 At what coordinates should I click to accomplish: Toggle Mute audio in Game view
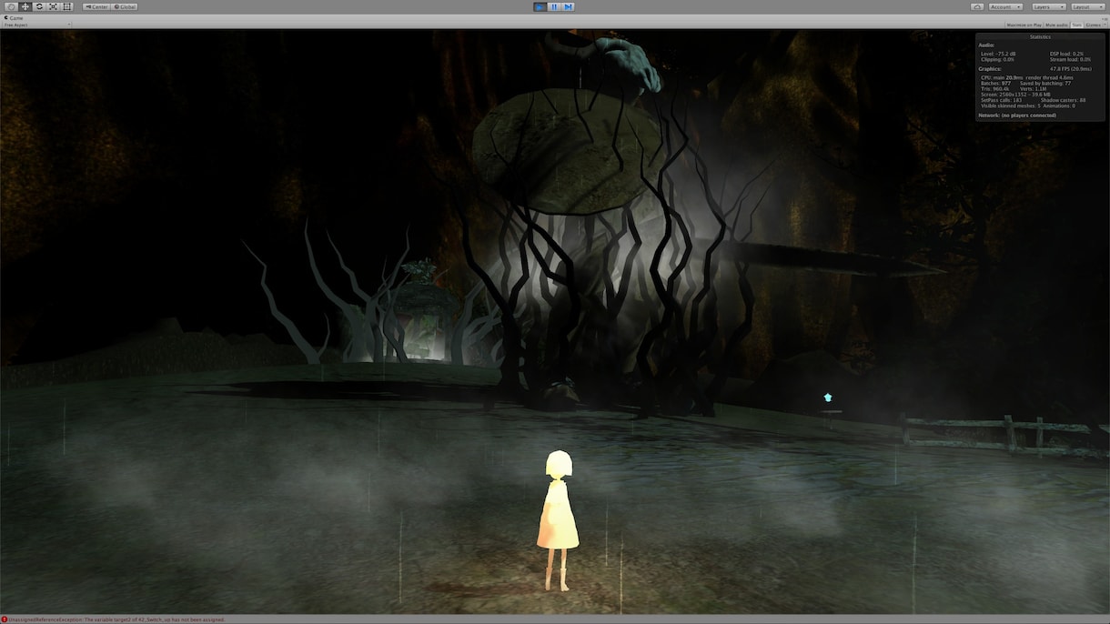tap(1057, 25)
